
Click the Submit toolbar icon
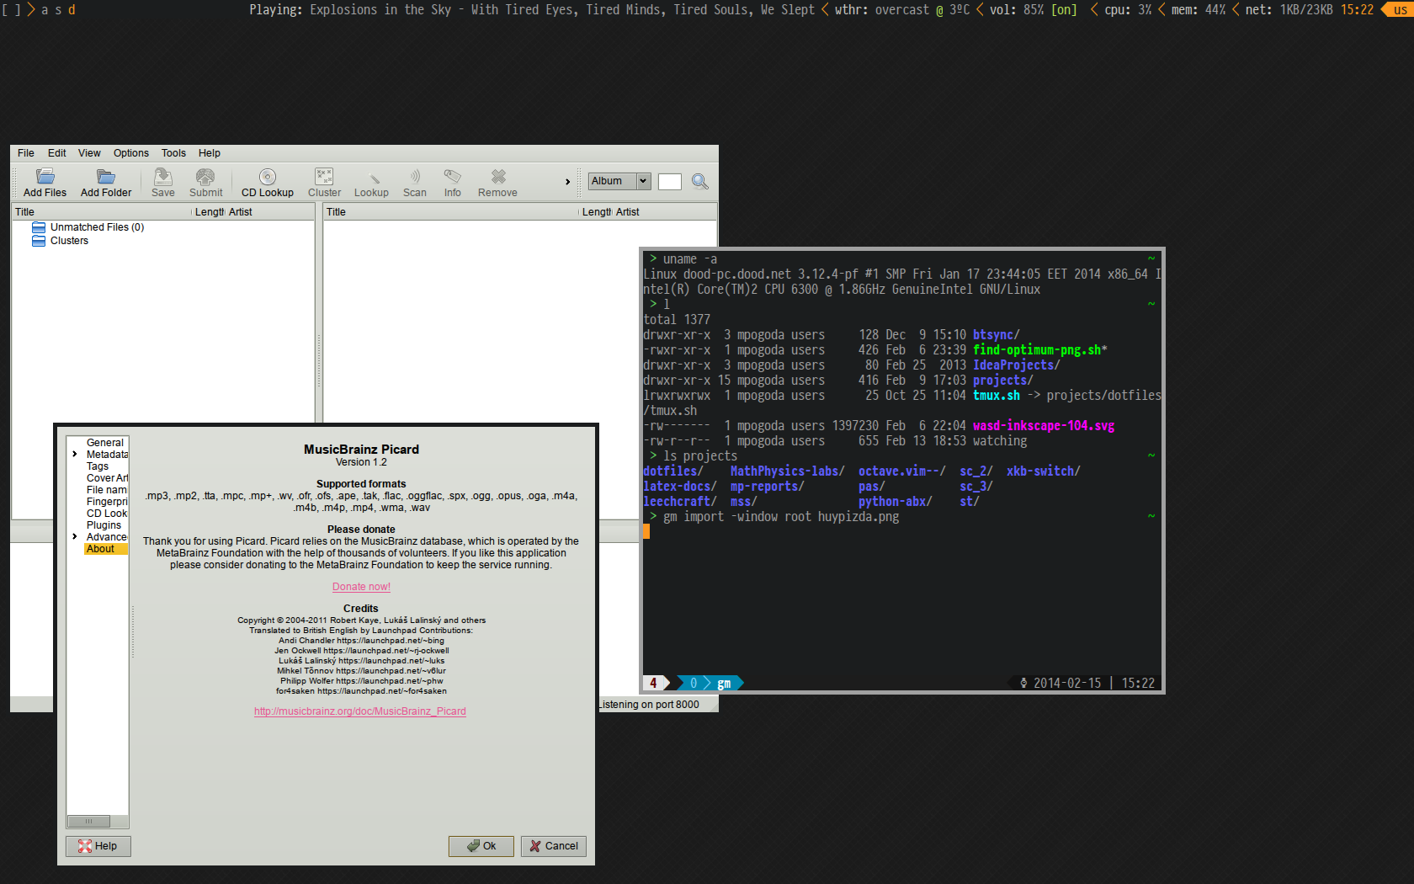205,177
